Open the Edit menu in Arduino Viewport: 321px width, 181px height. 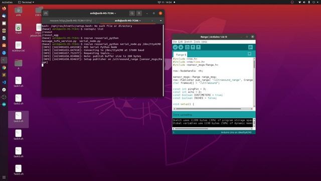pos(181,42)
